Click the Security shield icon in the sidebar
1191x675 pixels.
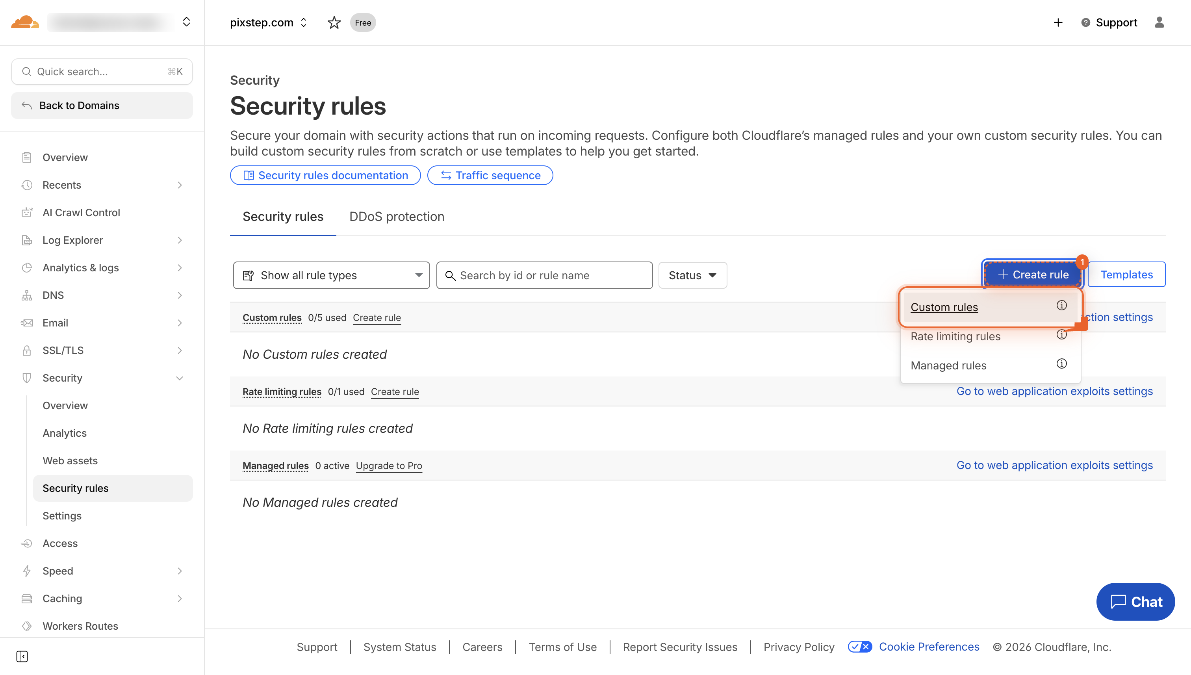point(26,378)
